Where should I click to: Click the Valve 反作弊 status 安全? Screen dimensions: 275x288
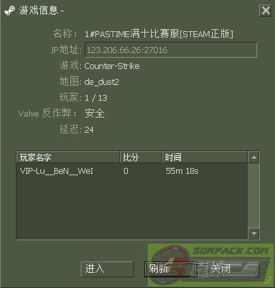pyautogui.click(x=95, y=113)
